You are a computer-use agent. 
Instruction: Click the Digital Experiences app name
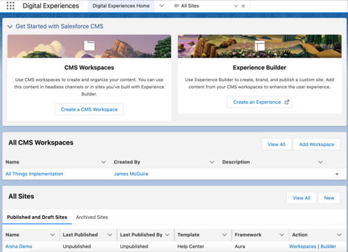click(x=51, y=6)
